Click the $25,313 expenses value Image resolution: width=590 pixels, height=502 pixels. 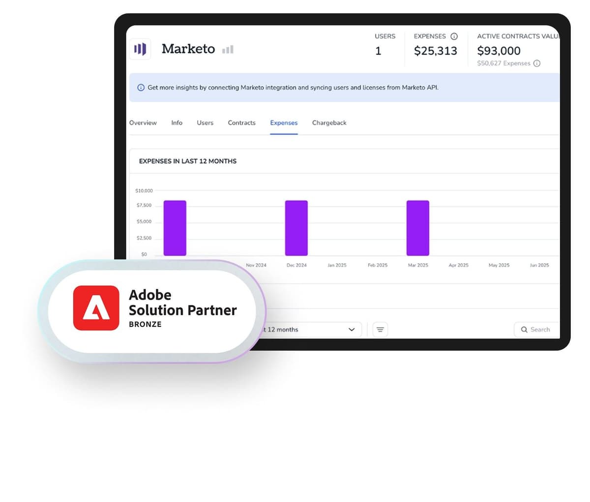436,51
